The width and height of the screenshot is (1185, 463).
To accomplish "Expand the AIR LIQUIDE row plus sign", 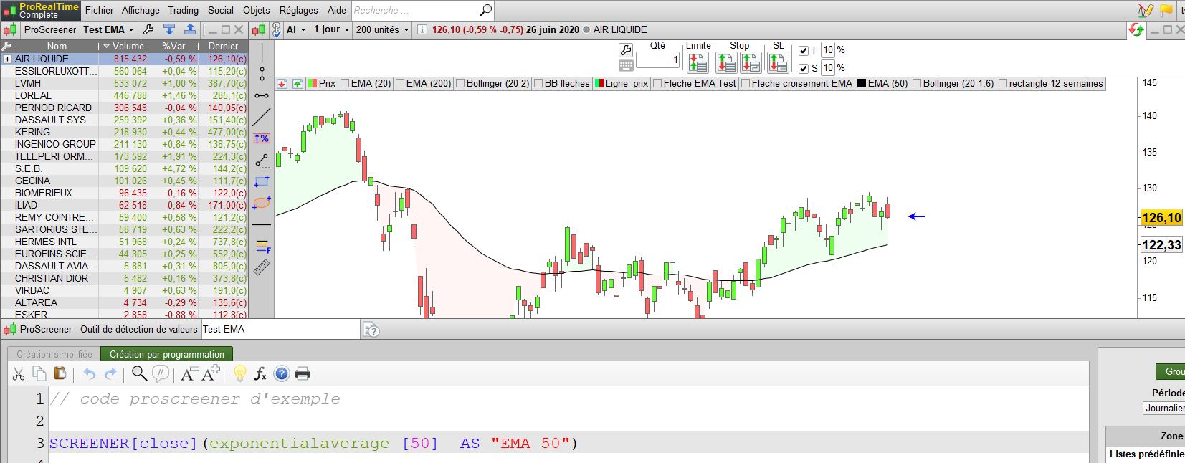I will click(7, 59).
